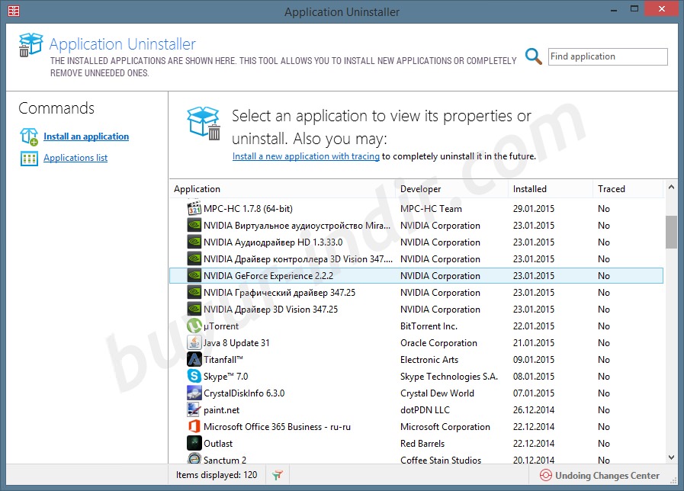The image size is (684, 491).
Task: Click the vertical scrollbar thumb
Action: [671, 232]
